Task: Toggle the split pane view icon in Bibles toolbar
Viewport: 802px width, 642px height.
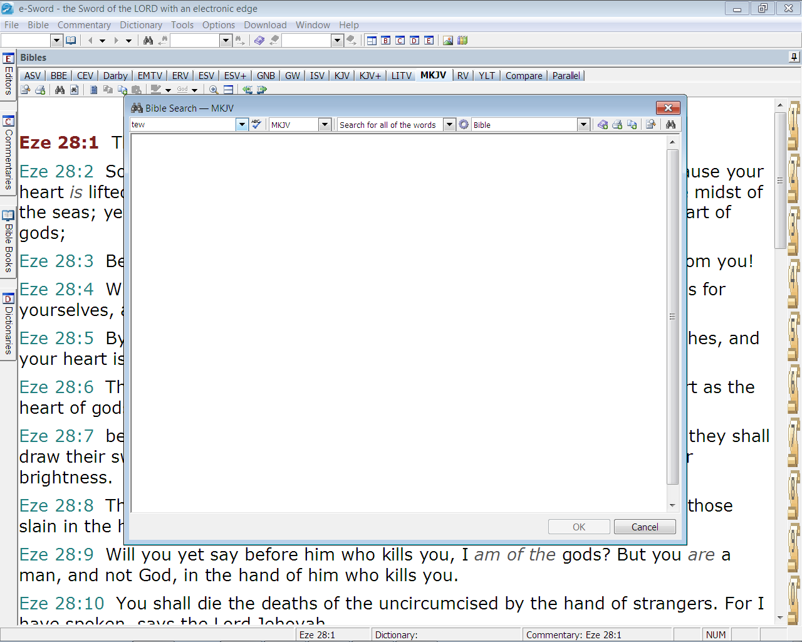Action: tap(228, 90)
